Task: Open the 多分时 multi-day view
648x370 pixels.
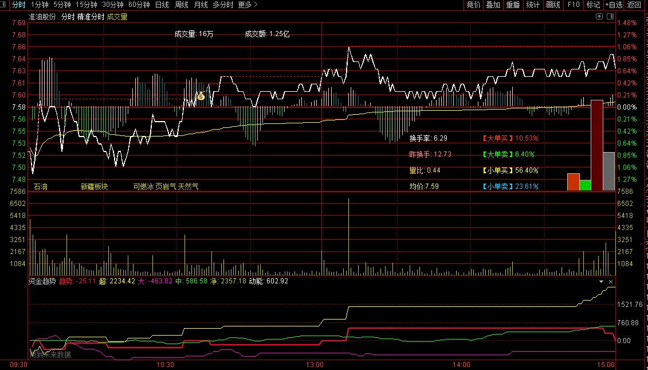Action: 223,5
